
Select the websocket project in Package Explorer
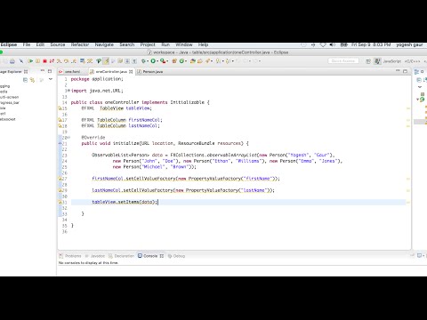click(8, 119)
